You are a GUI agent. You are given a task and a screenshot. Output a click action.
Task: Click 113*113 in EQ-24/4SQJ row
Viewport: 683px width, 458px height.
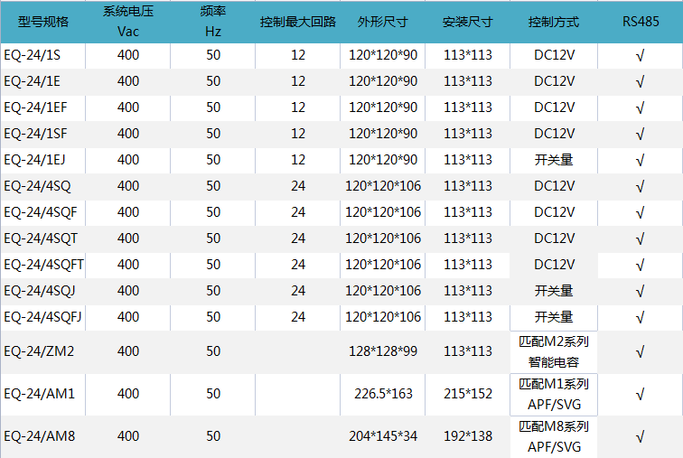click(468, 291)
